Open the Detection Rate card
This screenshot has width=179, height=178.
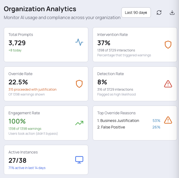[x=135, y=84]
